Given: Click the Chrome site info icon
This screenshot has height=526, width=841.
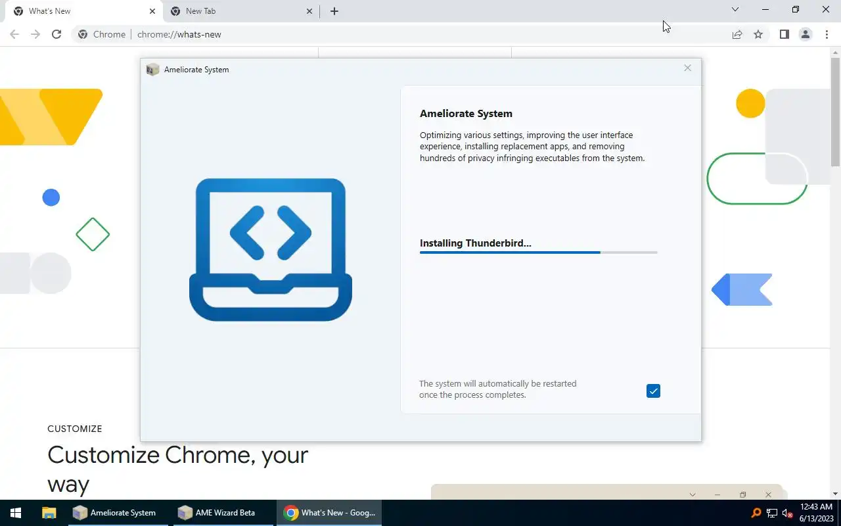Looking at the screenshot, I should click(83, 34).
